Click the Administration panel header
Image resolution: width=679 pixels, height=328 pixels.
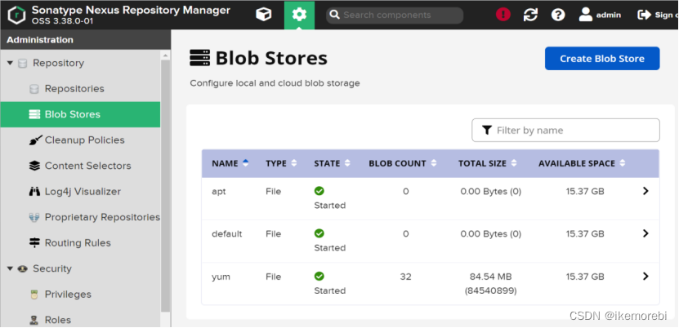(85, 40)
